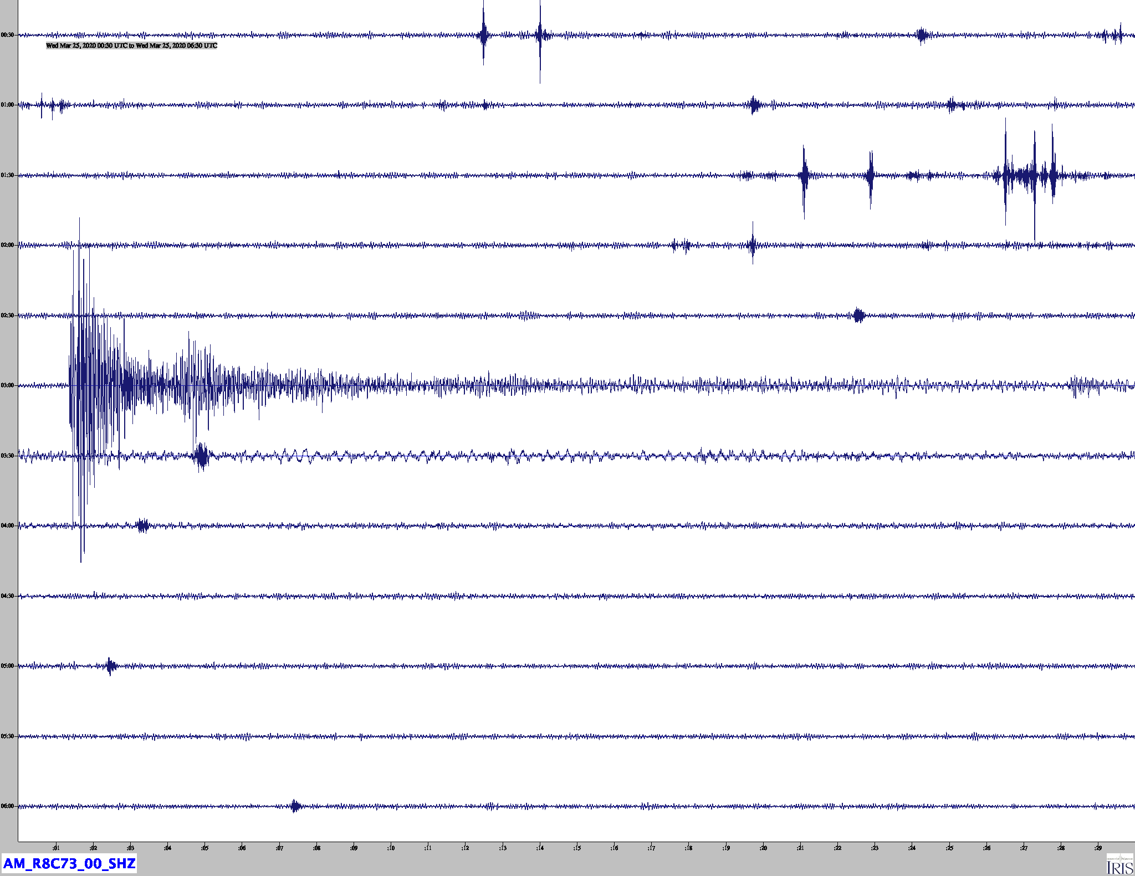The image size is (1135, 876).
Task: Click the :23 minute axis tick label
Action: click(x=875, y=848)
